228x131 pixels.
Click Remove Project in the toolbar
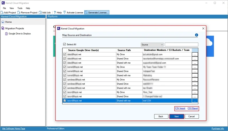27,13
